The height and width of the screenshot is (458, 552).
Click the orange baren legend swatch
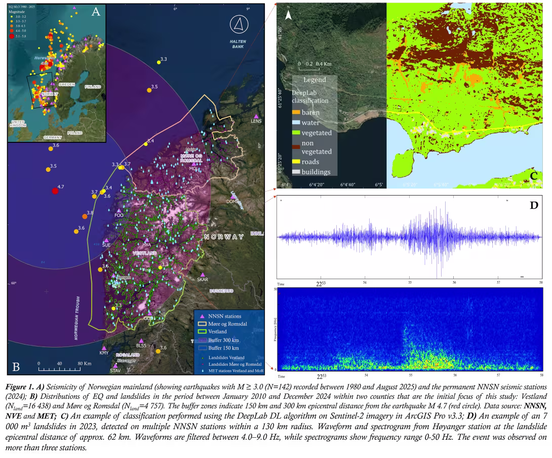point(296,112)
